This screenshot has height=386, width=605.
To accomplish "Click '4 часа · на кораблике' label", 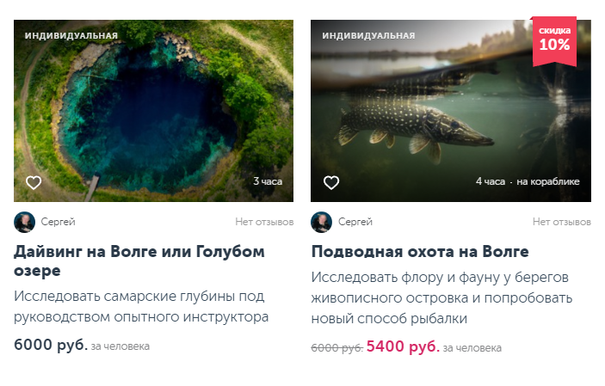I will 528,181.
